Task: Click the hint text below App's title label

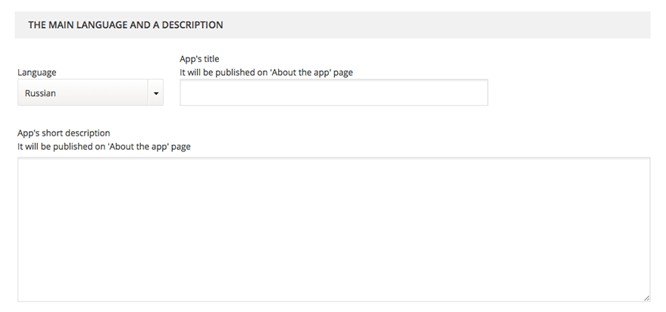Action: [x=266, y=73]
